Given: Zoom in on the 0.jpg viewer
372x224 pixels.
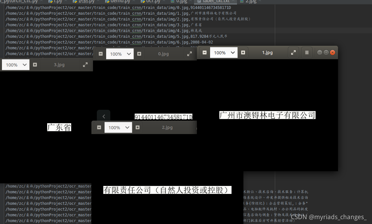Looking at the screenshot, I should pyautogui.click(x=139, y=54).
